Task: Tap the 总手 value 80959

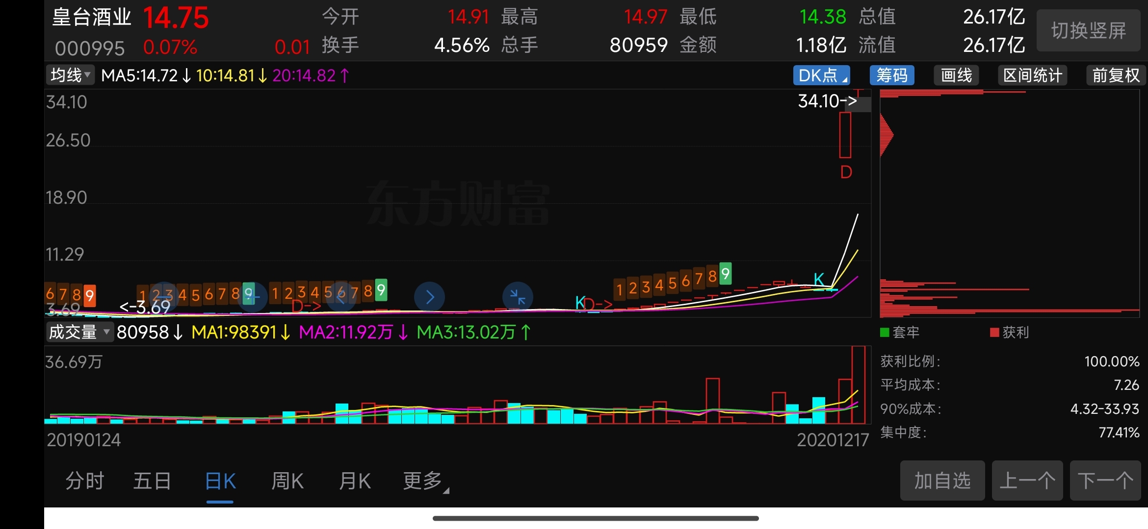Action: (639, 45)
